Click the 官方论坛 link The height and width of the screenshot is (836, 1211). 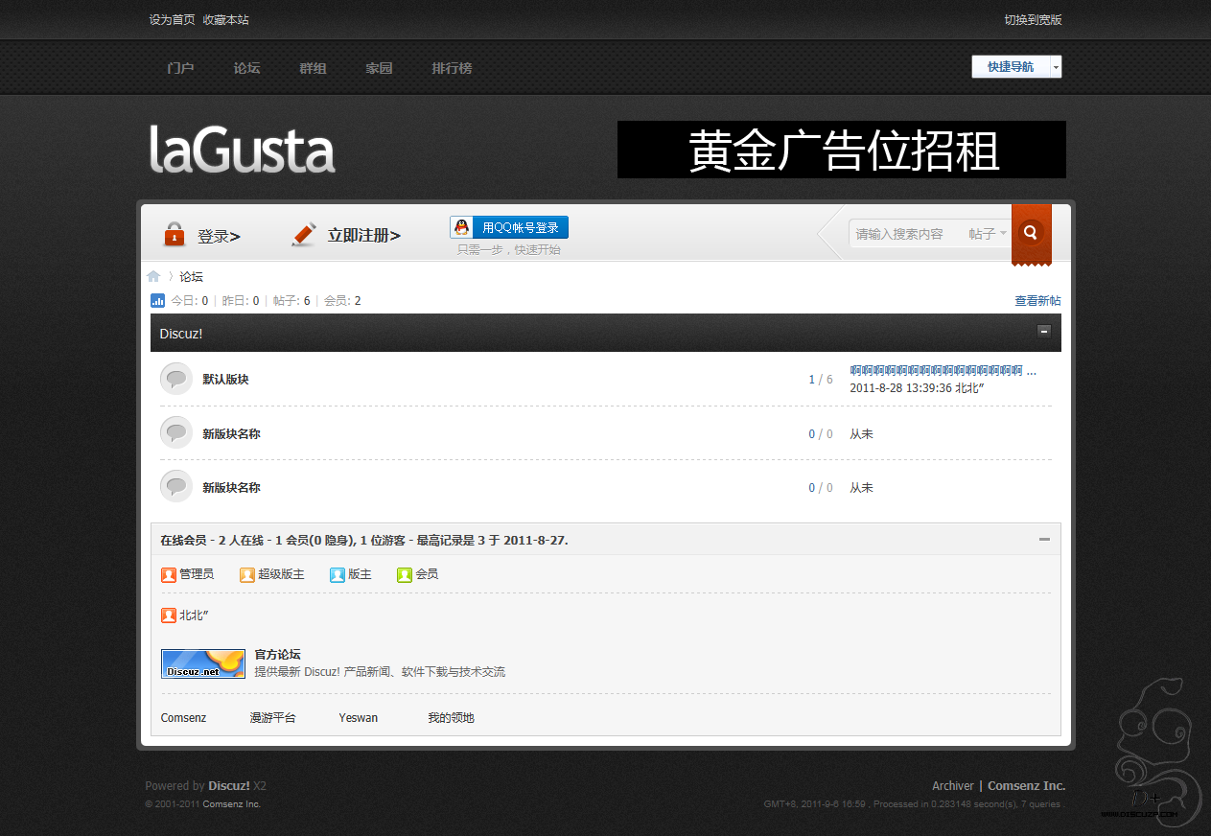[277, 655]
